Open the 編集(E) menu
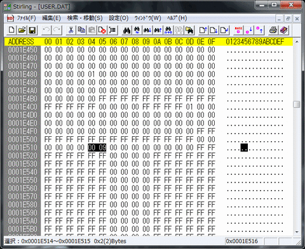This screenshot has height=249, width=305. (51, 18)
